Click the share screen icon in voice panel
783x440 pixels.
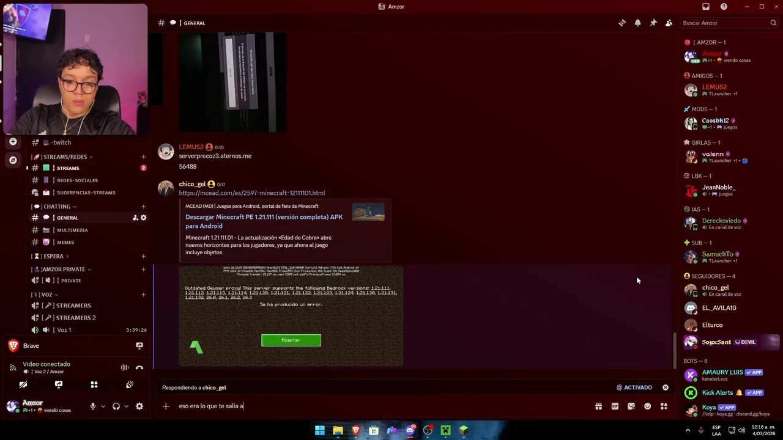(x=59, y=384)
